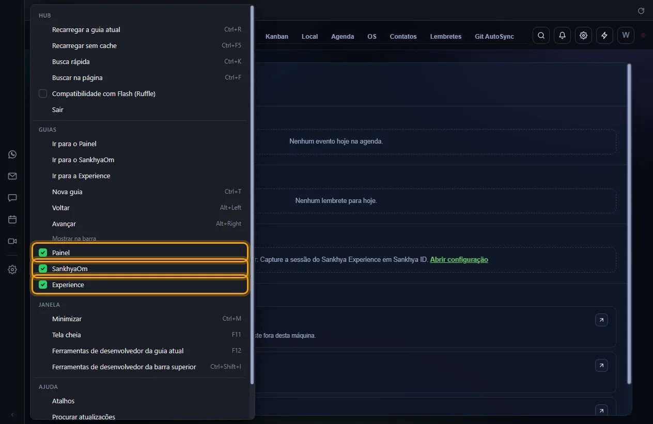Open the W user avatar button
The width and height of the screenshot is (653, 424).
pyautogui.click(x=626, y=36)
